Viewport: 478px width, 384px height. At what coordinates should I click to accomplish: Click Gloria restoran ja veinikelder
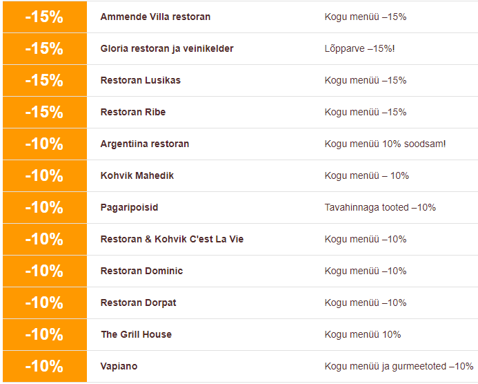167,48
